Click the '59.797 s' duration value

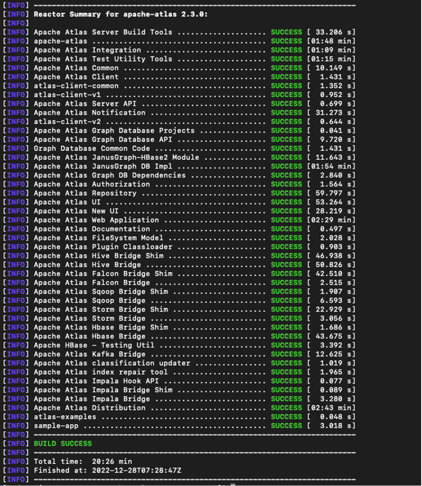coord(333,194)
